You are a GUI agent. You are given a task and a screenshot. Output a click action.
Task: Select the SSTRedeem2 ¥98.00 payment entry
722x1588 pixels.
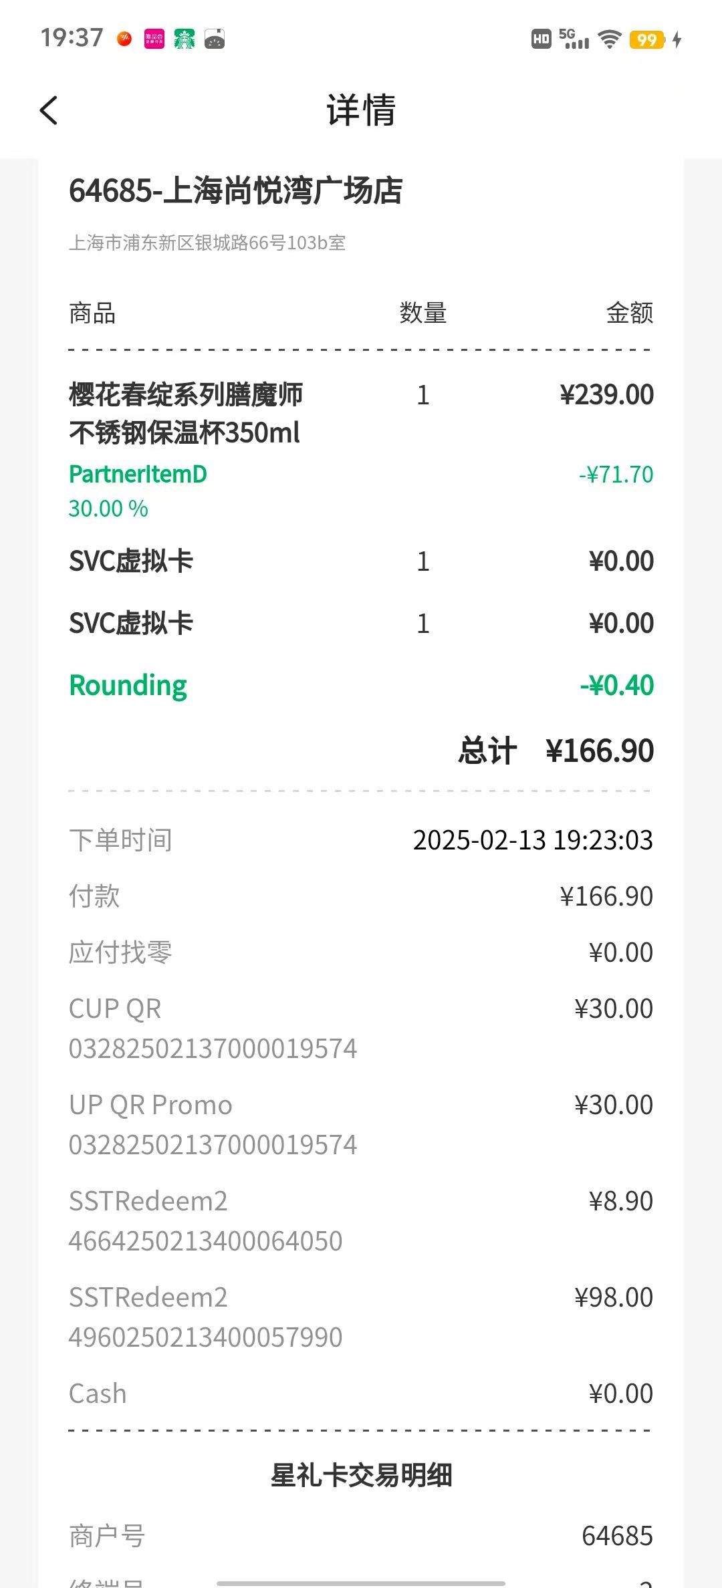point(361,1317)
